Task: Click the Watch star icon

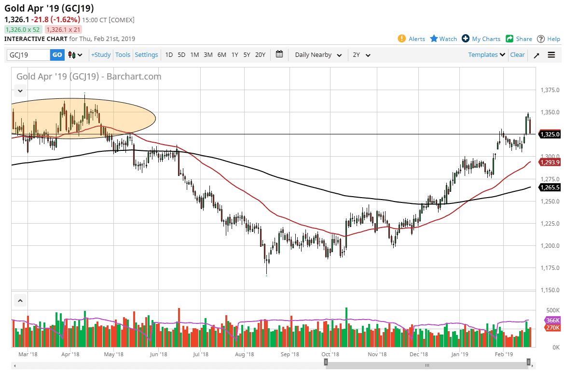Action: [434, 39]
